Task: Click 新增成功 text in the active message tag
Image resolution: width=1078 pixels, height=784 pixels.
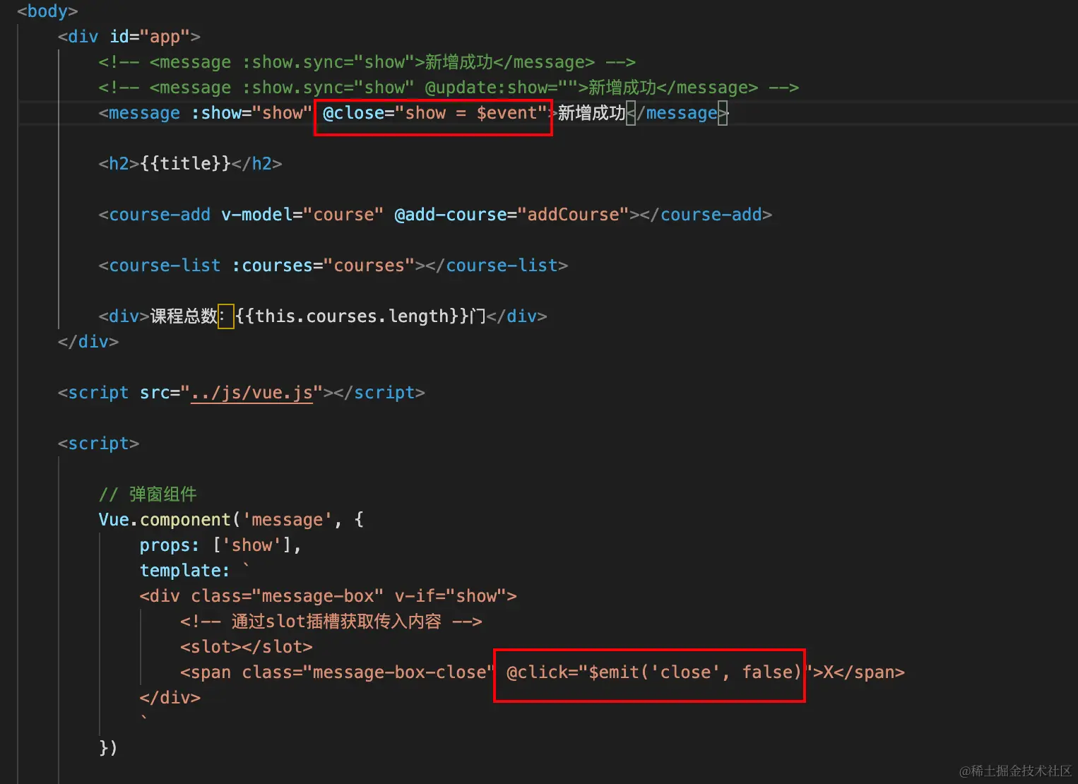Action: [591, 113]
